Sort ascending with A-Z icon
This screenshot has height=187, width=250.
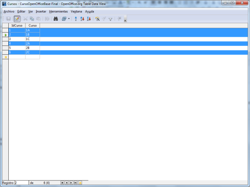(x=82, y=19)
